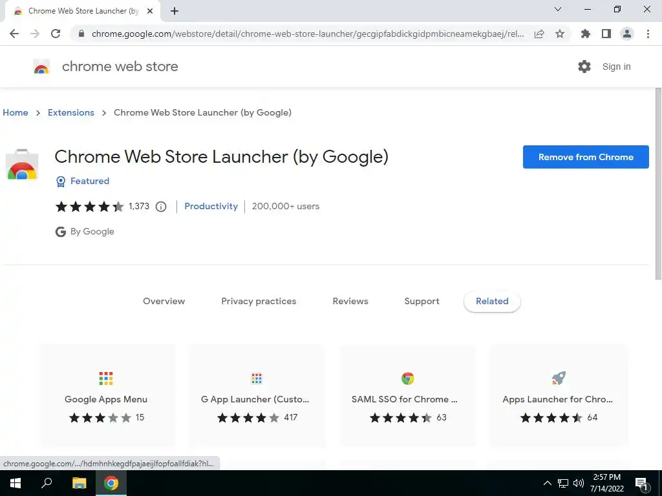This screenshot has width=662, height=496.
Task: Click the Chrome Web Store Launcher heading
Action: pos(221,157)
